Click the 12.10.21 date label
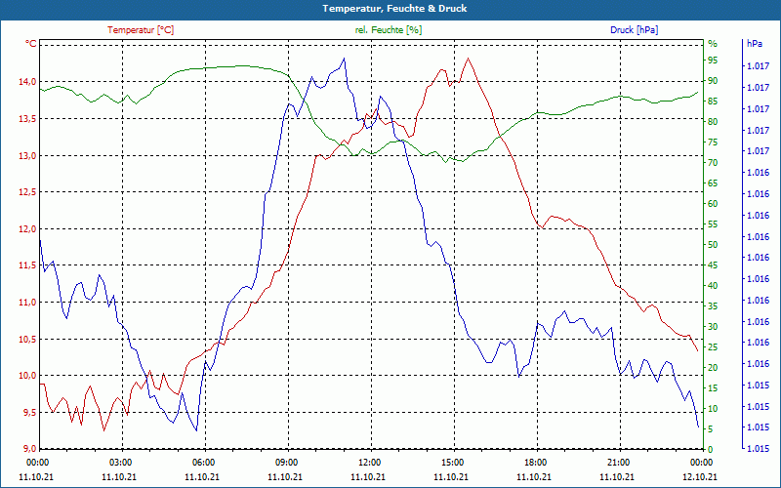Viewport: 781px width, 488px height. pyautogui.click(x=701, y=477)
